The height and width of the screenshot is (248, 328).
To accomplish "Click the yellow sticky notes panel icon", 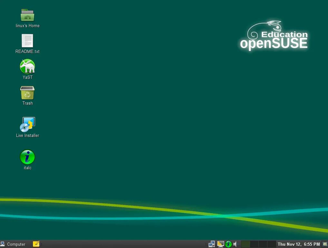I will (x=36, y=244).
